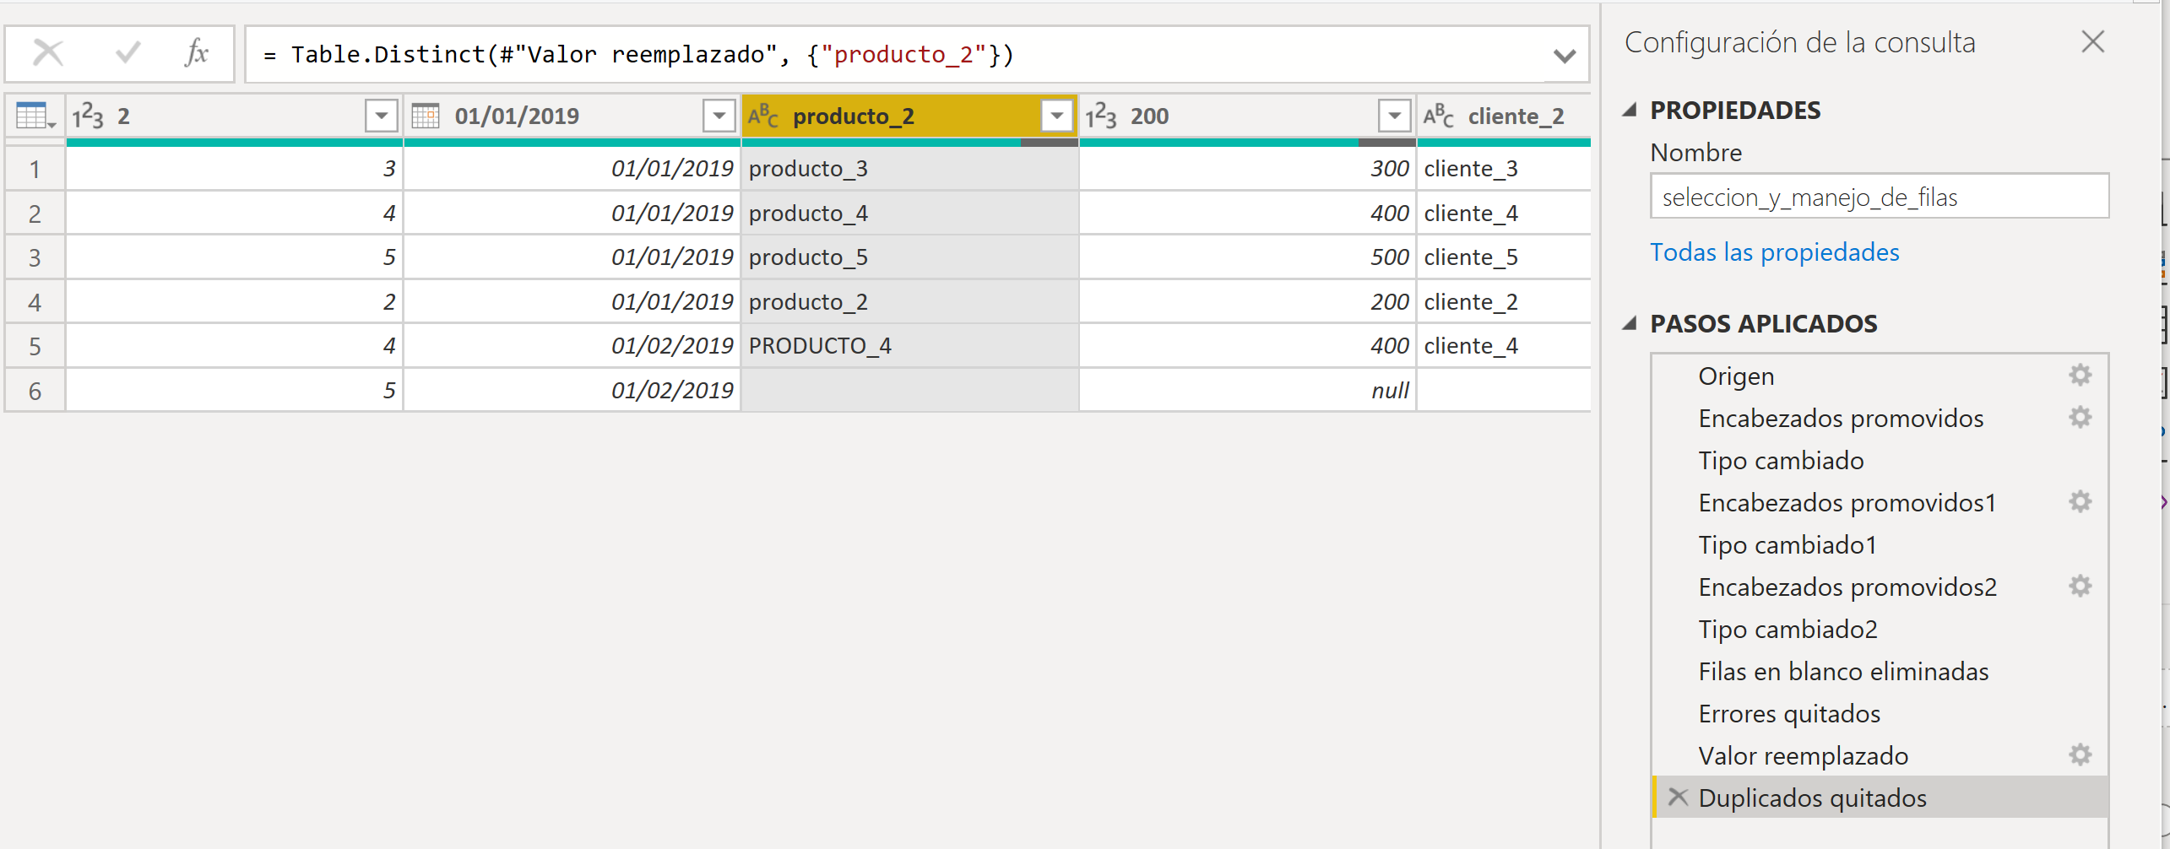Open filter dropdown of column 200
This screenshot has height=849, width=2170.
tap(1394, 116)
